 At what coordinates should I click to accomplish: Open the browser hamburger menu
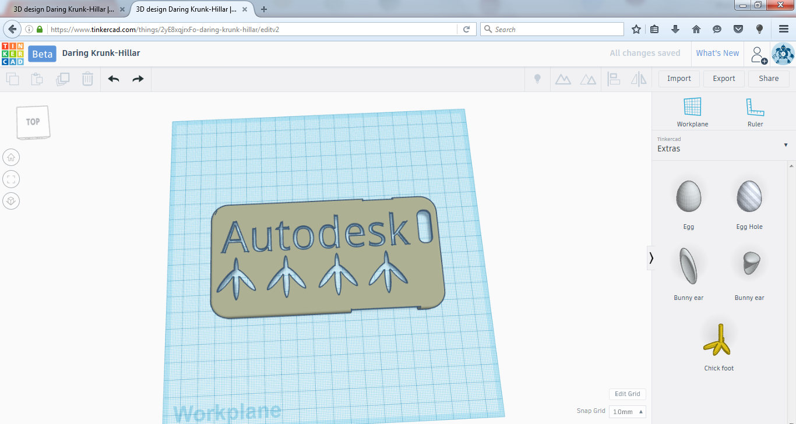[x=784, y=29]
